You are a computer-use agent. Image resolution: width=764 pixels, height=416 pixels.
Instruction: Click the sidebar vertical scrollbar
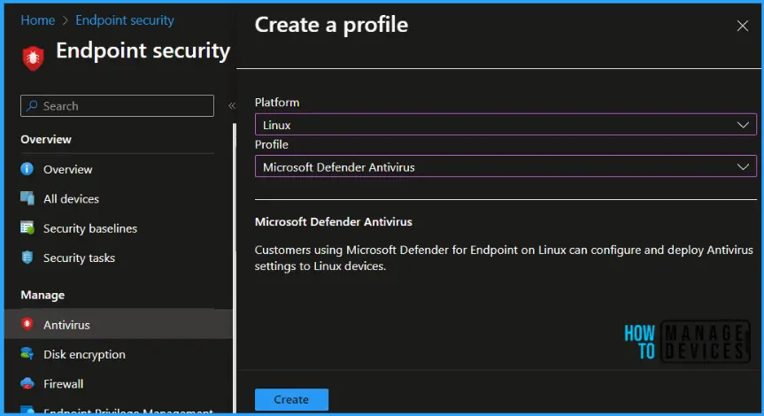click(x=235, y=268)
